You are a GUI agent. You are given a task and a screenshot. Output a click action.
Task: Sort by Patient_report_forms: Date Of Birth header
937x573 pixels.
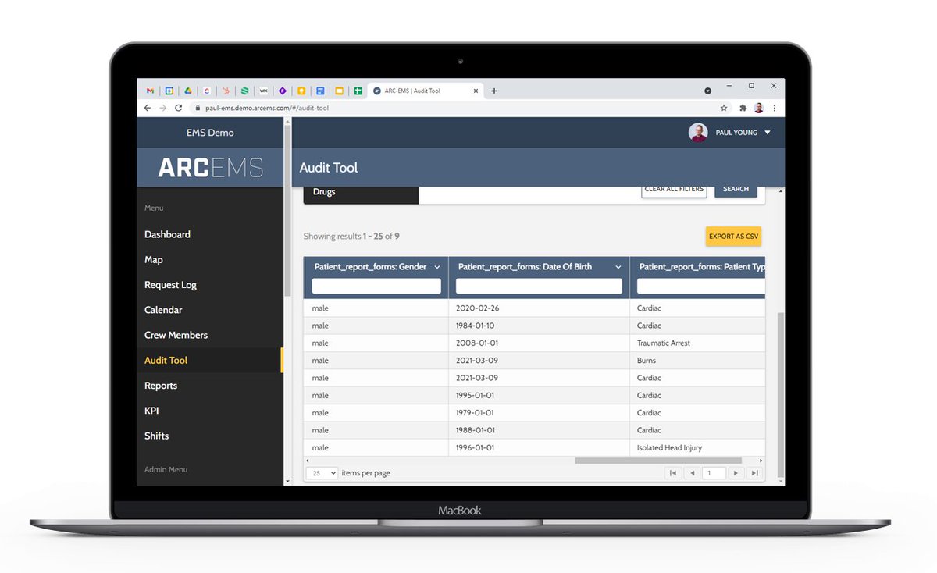click(525, 267)
